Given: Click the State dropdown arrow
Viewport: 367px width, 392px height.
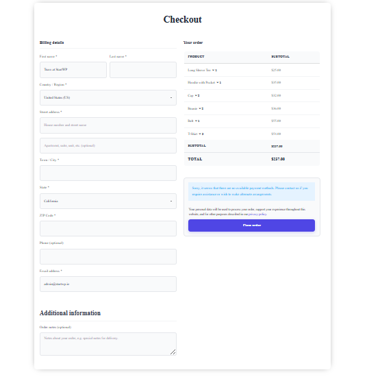Looking at the screenshot, I should 171,201.
